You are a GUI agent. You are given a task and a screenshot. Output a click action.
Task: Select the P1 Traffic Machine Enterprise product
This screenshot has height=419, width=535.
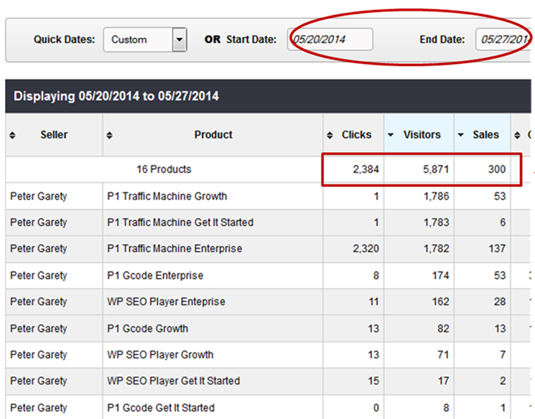click(x=175, y=249)
